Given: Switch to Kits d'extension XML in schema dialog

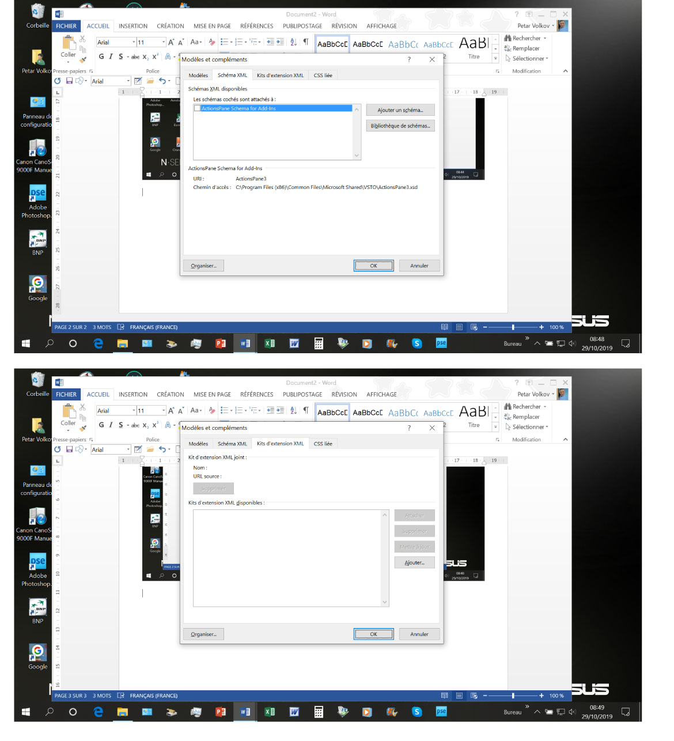Looking at the screenshot, I should tap(280, 75).
